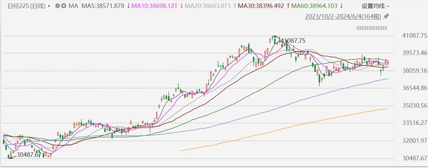Click the 41087.75 high point marker

coord(292,41)
